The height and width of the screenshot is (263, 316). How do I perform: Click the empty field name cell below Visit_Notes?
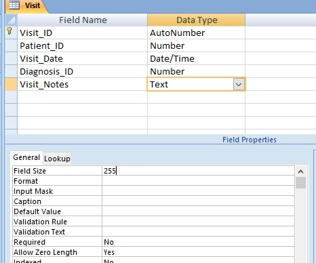coord(83,98)
